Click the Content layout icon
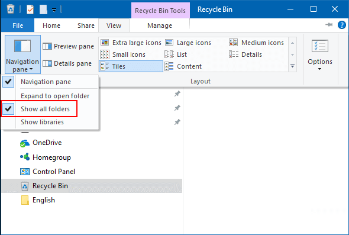 click(169, 66)
